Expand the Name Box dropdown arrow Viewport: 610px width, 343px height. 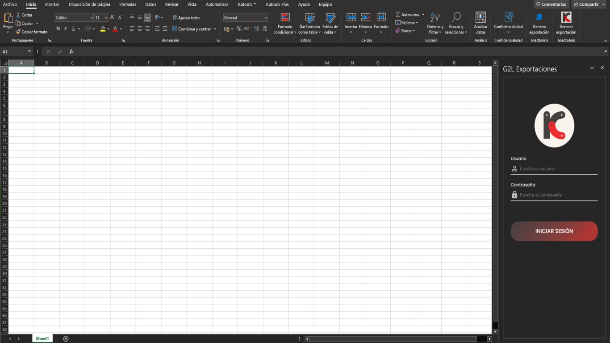tap(29, 51)
